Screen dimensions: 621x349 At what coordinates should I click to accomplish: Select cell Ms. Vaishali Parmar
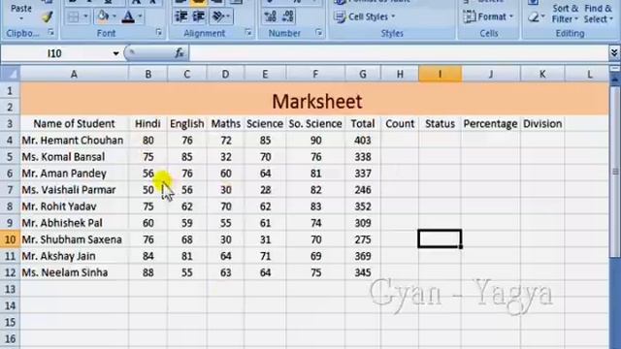74,190
